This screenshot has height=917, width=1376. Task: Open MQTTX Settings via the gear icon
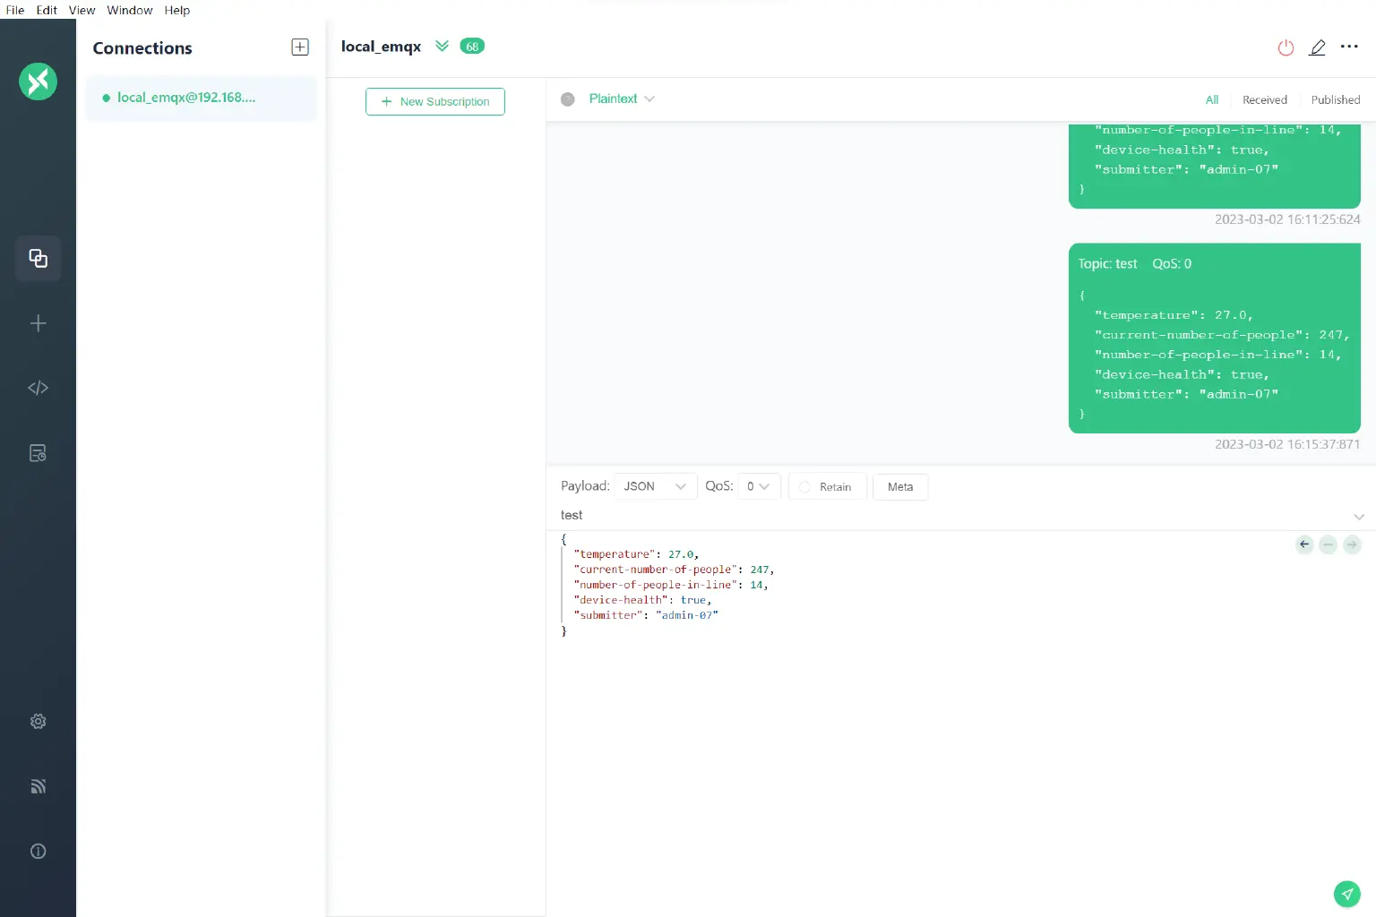(x=38, y=721)
